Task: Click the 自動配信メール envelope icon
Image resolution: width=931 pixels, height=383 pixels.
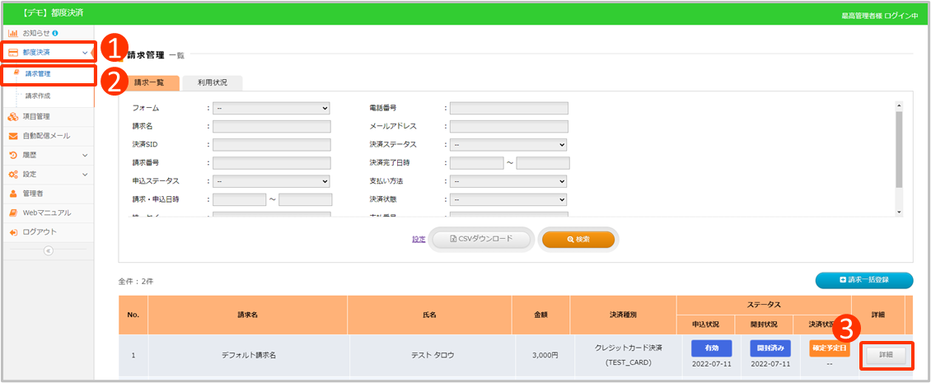Action: pos(13,136)
